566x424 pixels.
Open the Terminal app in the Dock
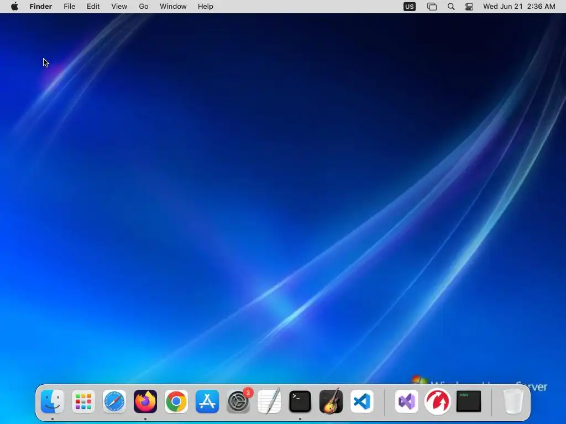(x=300, y=401)
